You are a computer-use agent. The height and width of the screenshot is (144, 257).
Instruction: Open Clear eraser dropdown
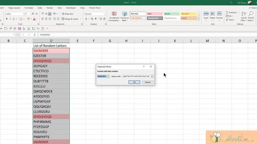230,20
